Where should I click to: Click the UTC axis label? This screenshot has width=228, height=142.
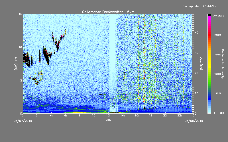(x=108, y=120)
